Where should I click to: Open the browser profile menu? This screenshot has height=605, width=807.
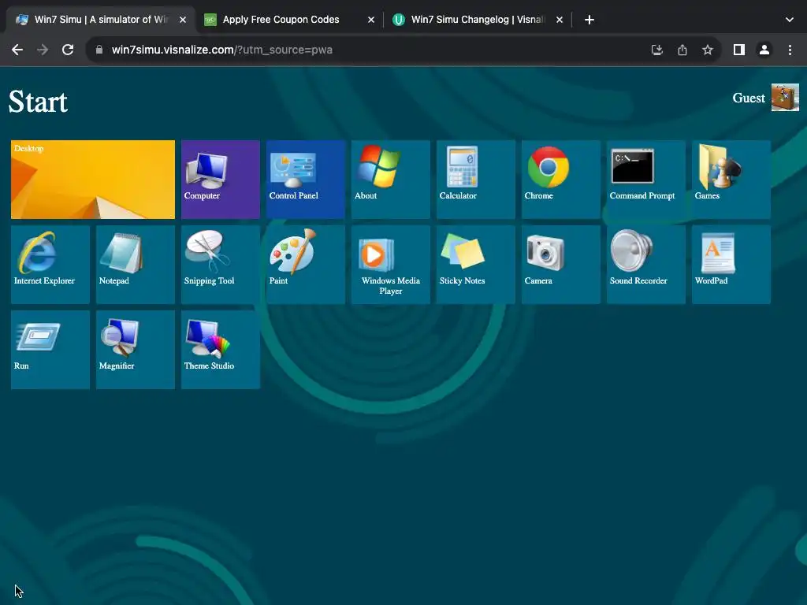tap(764, 50)
